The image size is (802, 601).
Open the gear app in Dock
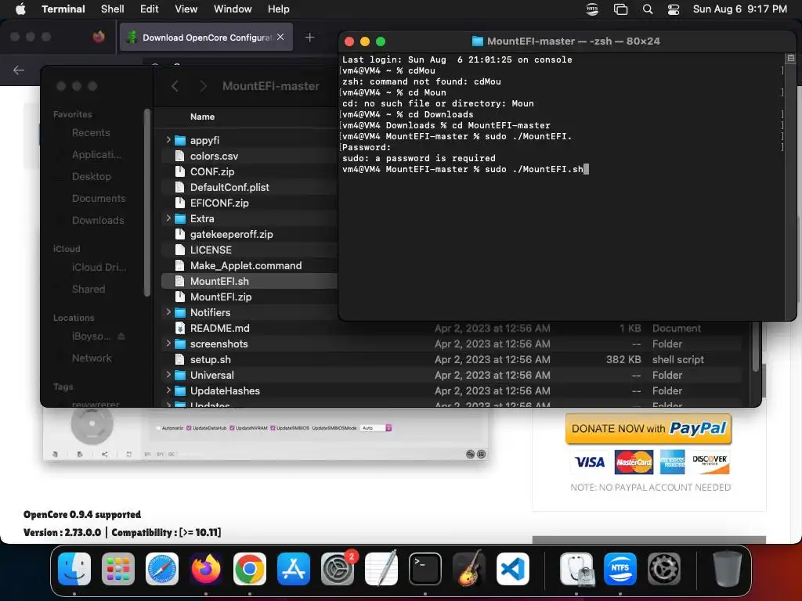[664, 569]
